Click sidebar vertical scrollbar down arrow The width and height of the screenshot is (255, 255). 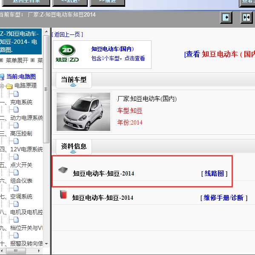46,244
